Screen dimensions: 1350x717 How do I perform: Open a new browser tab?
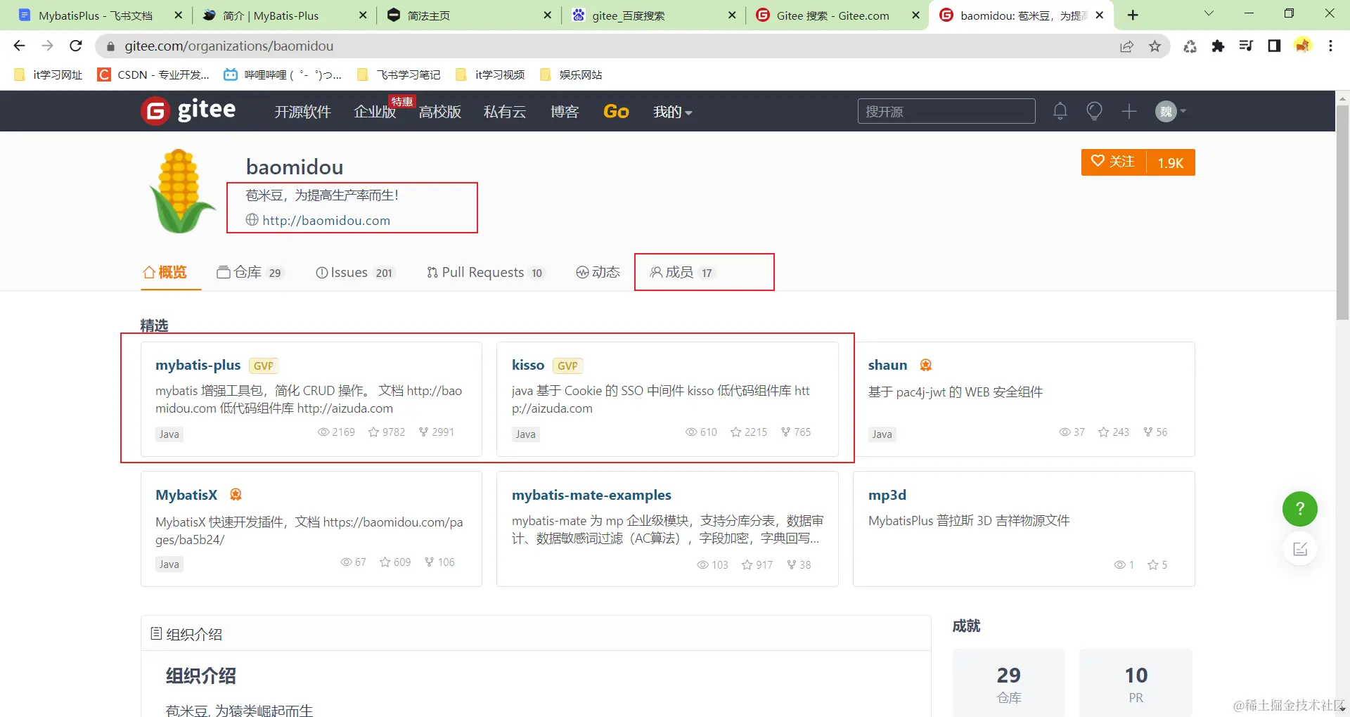click(1133, 15)
